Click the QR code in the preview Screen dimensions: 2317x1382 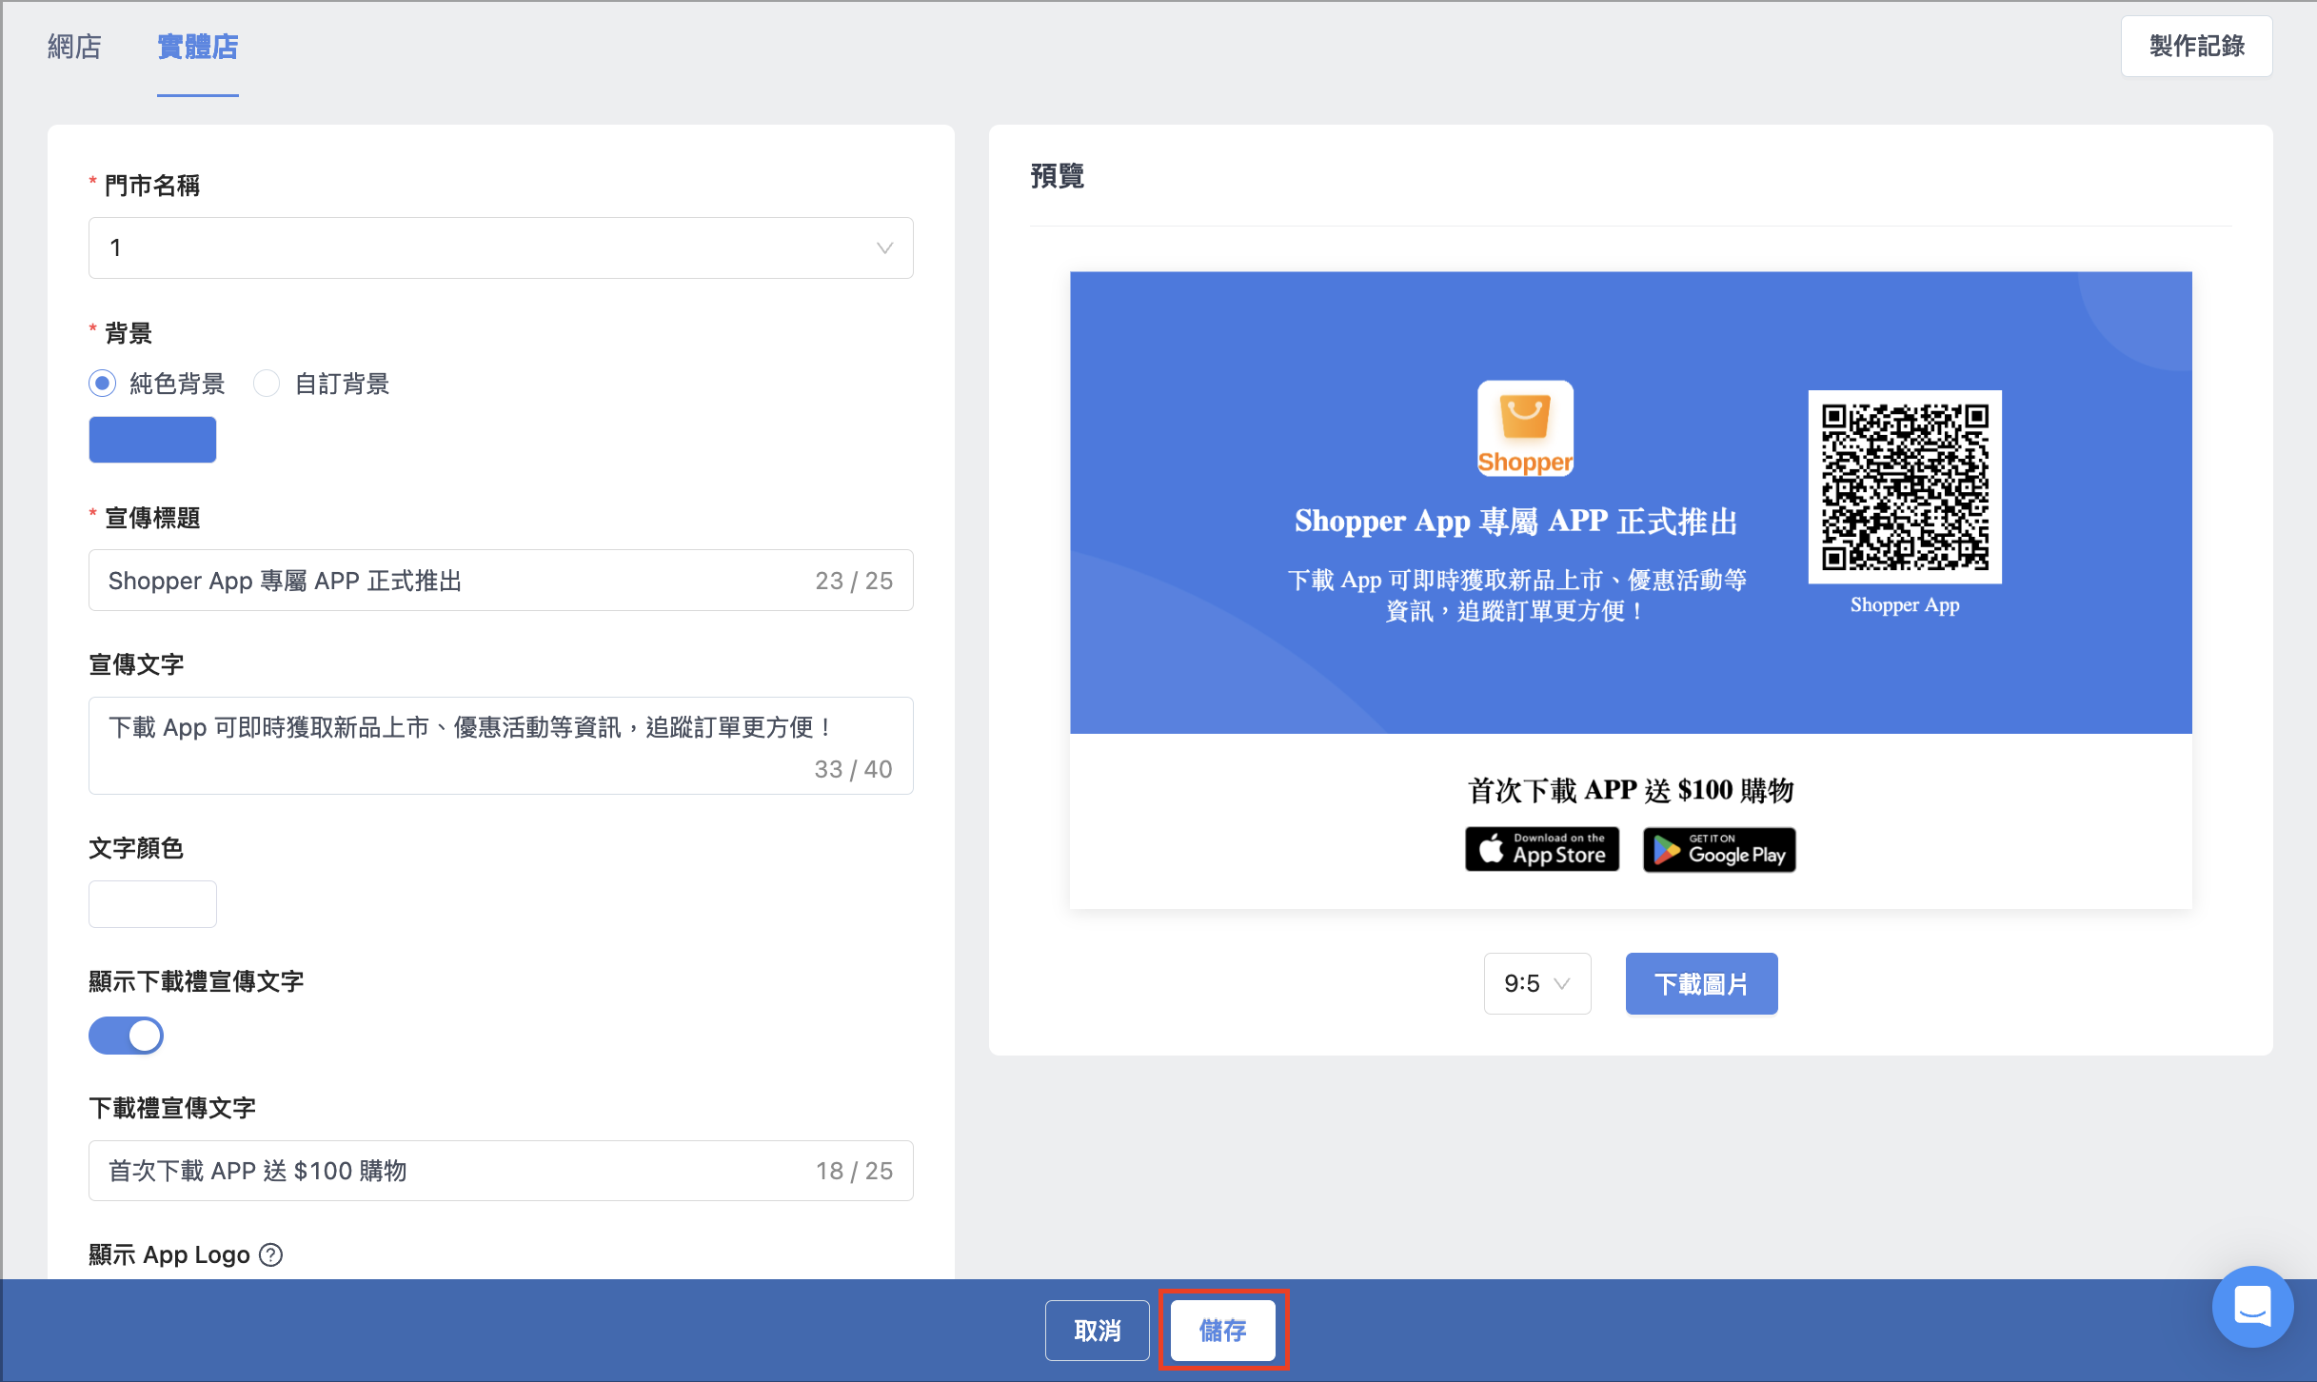click(1905, 486)
